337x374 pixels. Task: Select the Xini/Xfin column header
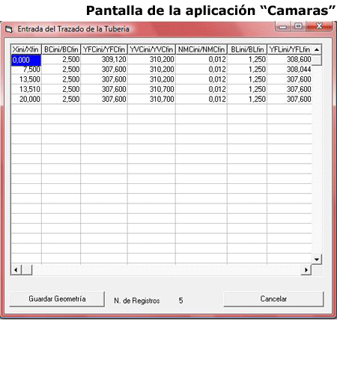coord(26,49)
